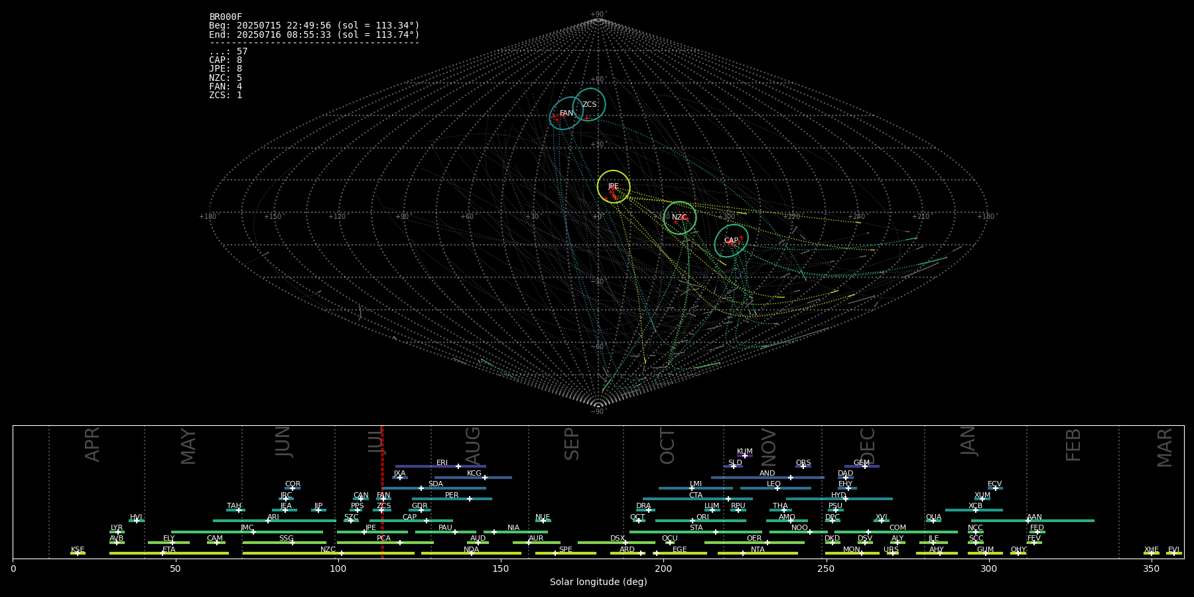Click the GEM shower label in timeline
Image resolution: width=1194 pixels, height=597 pixels.
pyautogui.click(x=862, y=463)
